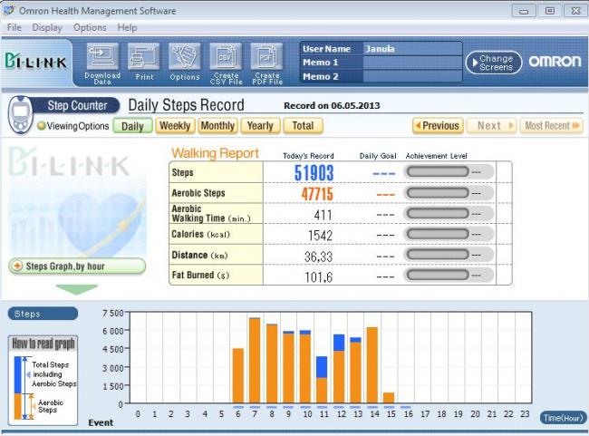Click the Aerobic Walking Time achievement bar
This screenshot has width=589, height=436.
point(438,214)
